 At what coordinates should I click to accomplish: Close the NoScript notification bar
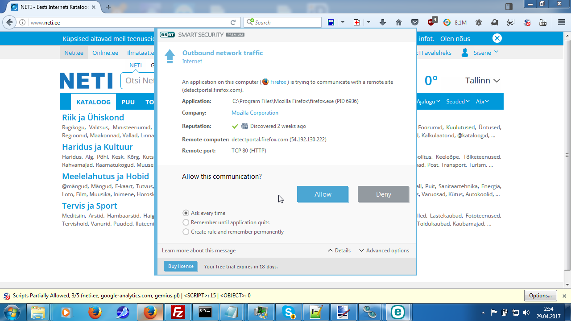pyautogui.click(x=564, y=296)
